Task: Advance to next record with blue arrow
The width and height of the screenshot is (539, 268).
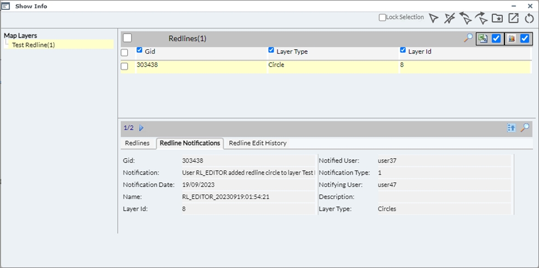Action: 141,128
